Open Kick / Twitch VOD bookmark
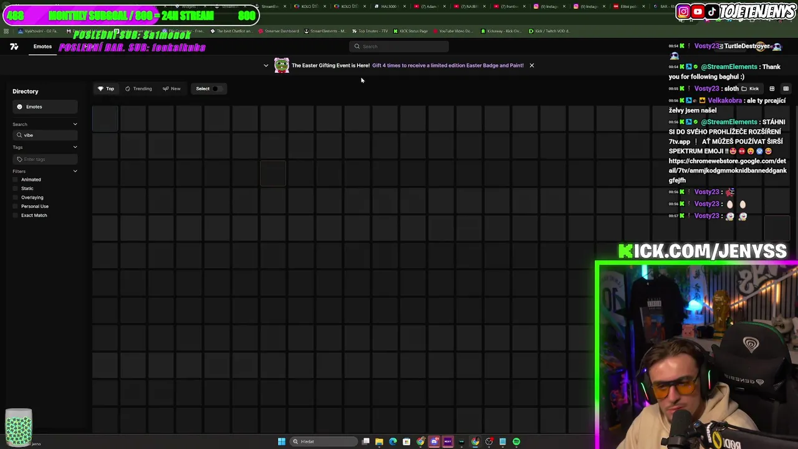This screenshot has height=449, width=798. [548, 31]
